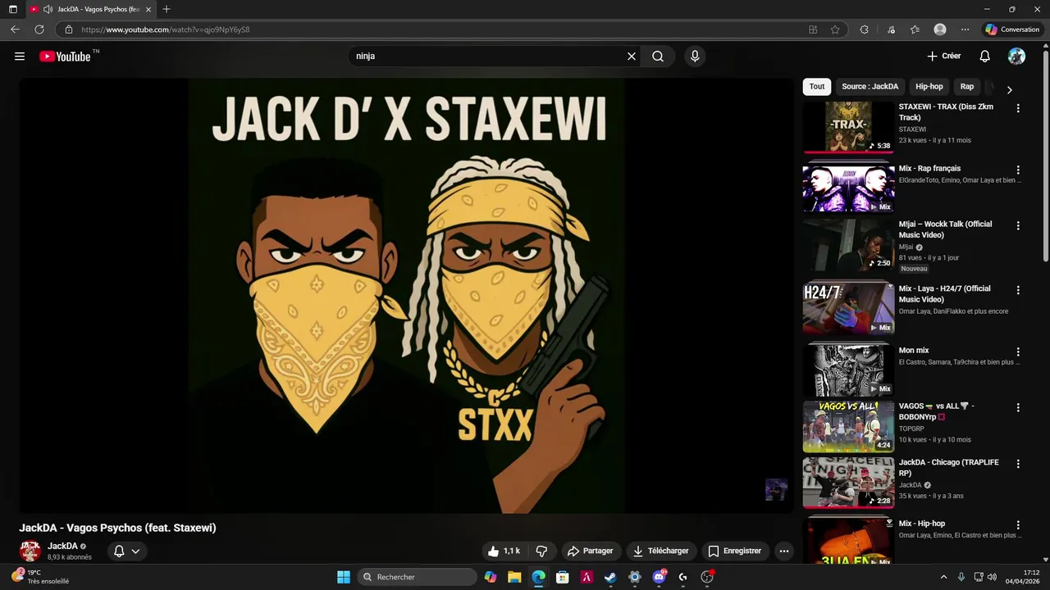The height and width of the screenshot is (590, 1050).
Task: Open M!jai Wockk Talk video title
Action: click(945, 229)
